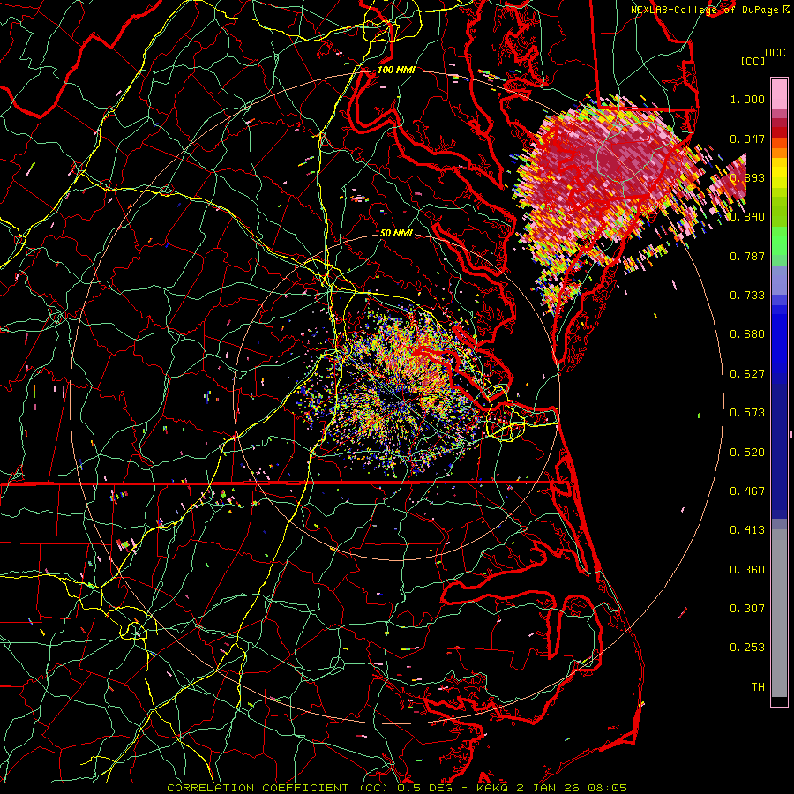Select the 0.840 legend value
The width and height of the screenshot is (794, 794).
[x=747, y=217]
